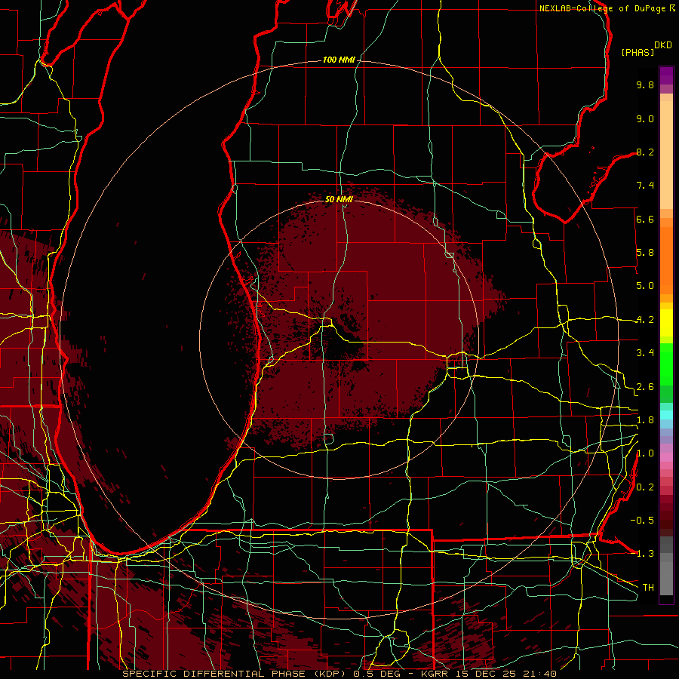This screenshot has height=679, width=679.
Task: Pick the pink band of the color bar
Action: (x=666, y=457)
